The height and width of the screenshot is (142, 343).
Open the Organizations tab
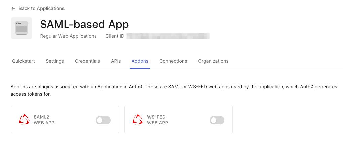pyautogui.click(x=213, y=61)
